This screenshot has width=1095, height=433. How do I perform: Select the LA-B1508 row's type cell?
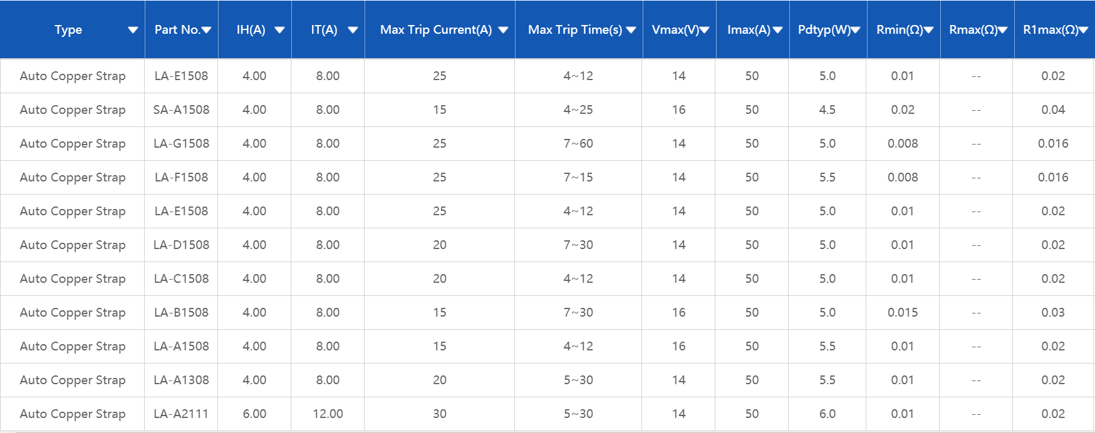[x=73, y=312]
